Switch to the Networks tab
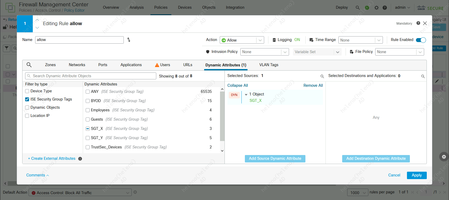449x200 pixels. [x=77, y=65]
